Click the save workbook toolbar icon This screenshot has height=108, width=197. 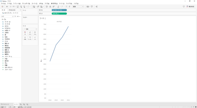(x=18, y=6)
